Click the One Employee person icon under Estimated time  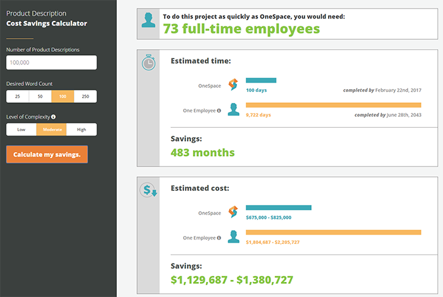click(x=234, y=109)
